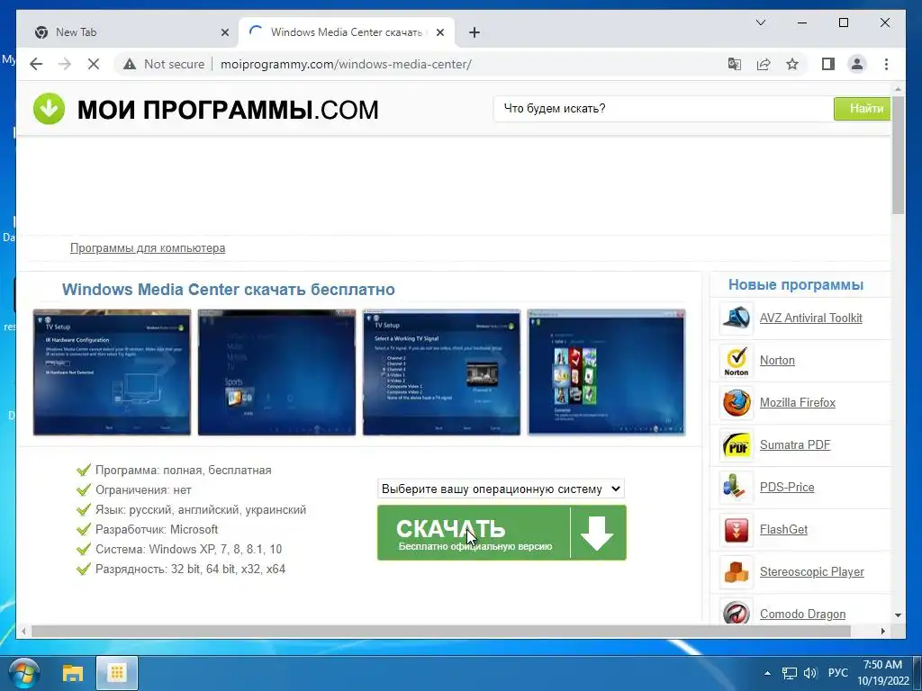Open the Comodo Dragon link

802,614
